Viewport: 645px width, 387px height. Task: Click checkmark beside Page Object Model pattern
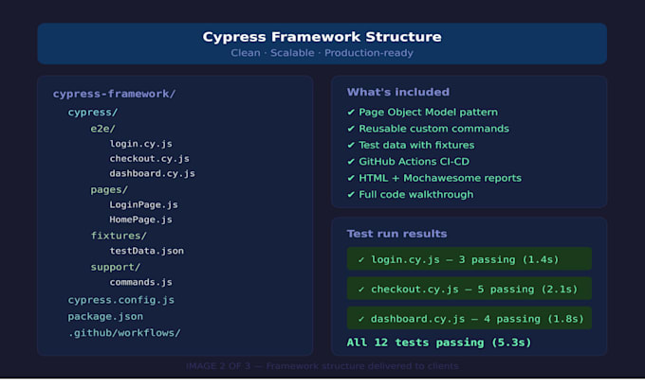[351, 112]
